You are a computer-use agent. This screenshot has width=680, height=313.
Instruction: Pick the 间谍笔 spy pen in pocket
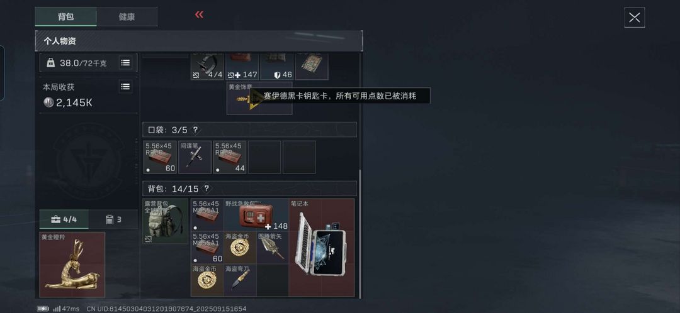click(195, 157)
